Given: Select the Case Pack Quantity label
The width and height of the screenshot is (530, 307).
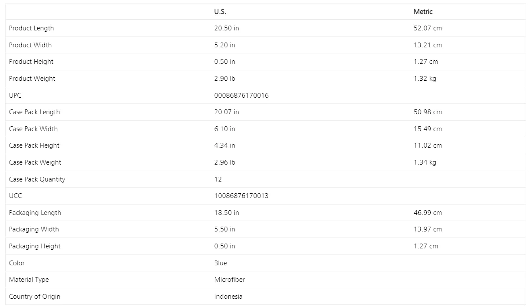Looking at the screenshot, I should point(37,179).
